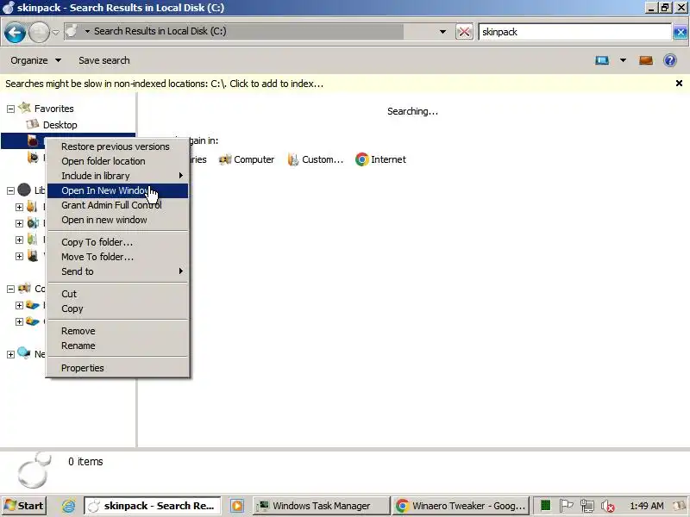Click the Desktop folder icon
Image resolution: width=690 pixels, height=517 pixels.
point(33,124)
